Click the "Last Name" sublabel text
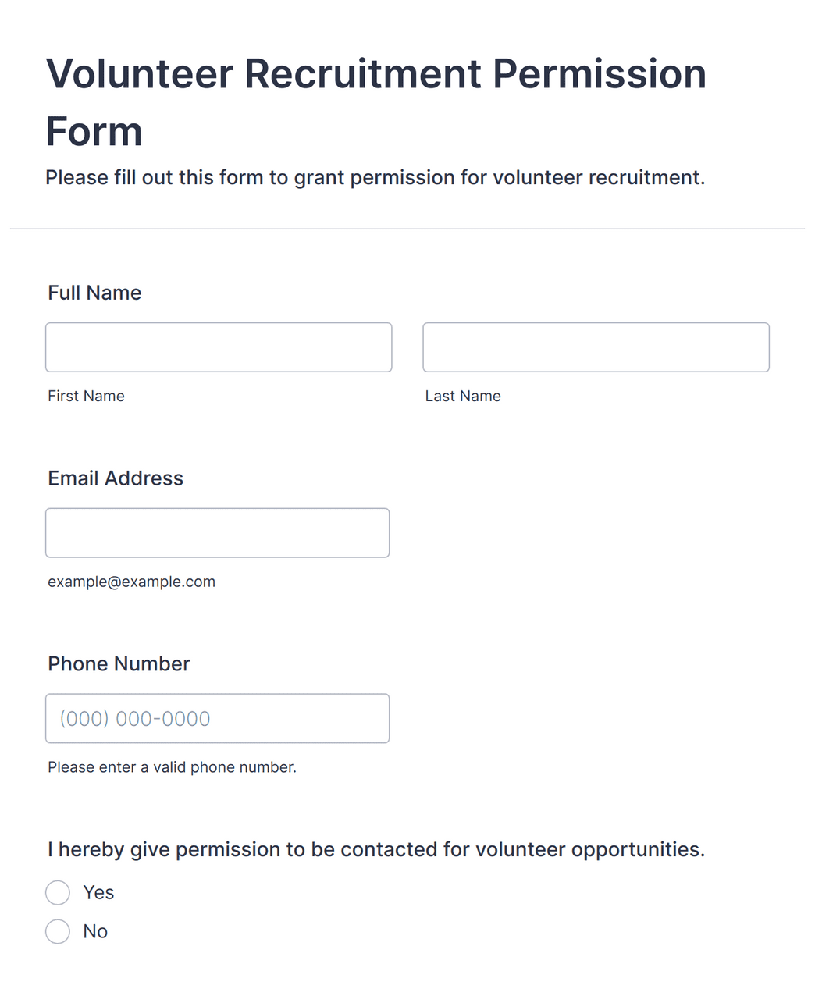The width and height of the screenshot is (815, 1003). pos(463,396)
